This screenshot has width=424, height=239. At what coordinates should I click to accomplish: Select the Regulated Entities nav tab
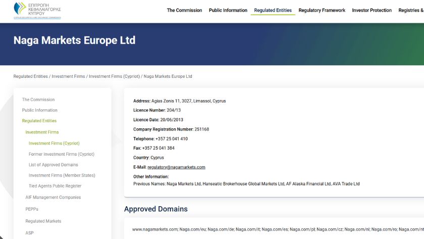point(273,10)
